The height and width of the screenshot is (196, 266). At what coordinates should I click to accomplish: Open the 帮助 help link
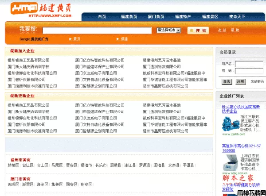coord(235,30)
